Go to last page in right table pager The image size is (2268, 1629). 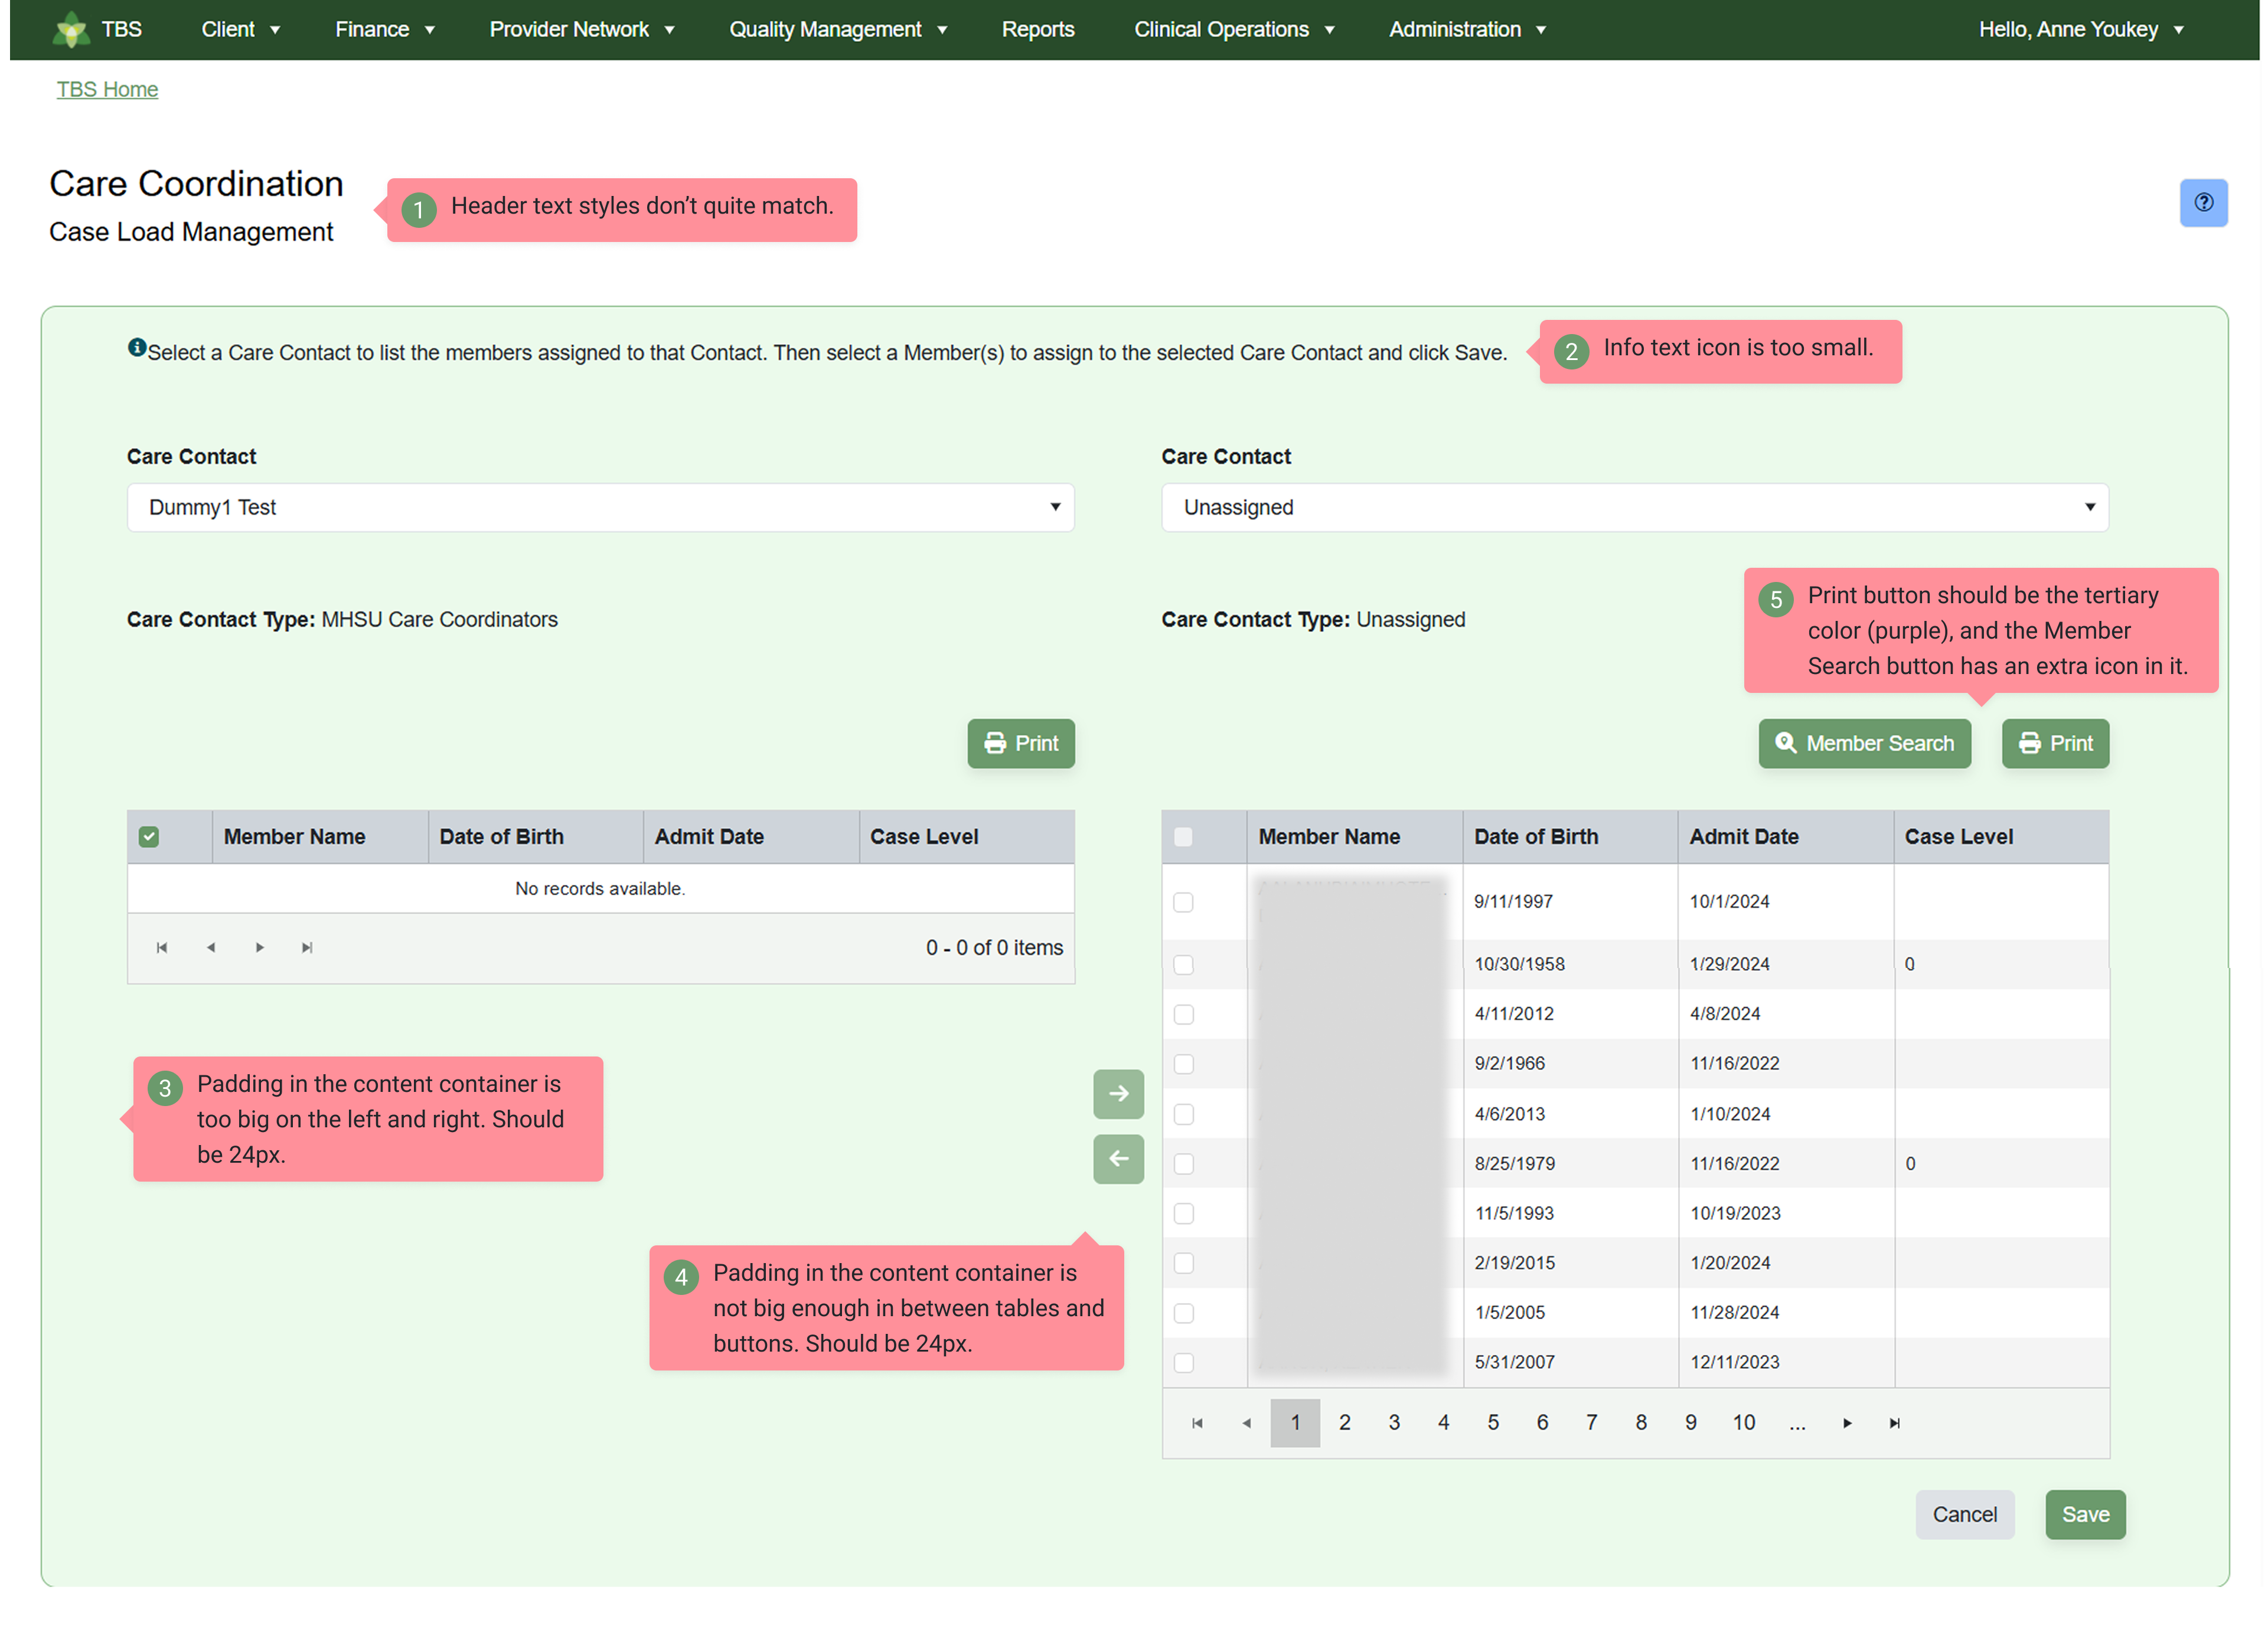pyautogui.click(x=1894, y=1423)
